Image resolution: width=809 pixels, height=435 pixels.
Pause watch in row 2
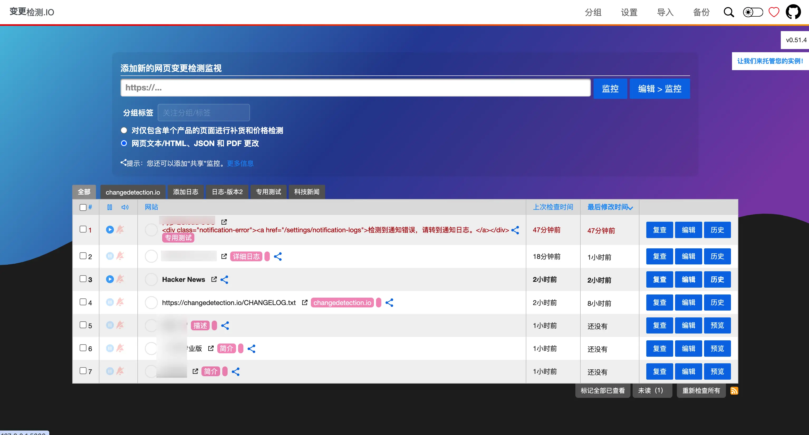pos(110,256)
